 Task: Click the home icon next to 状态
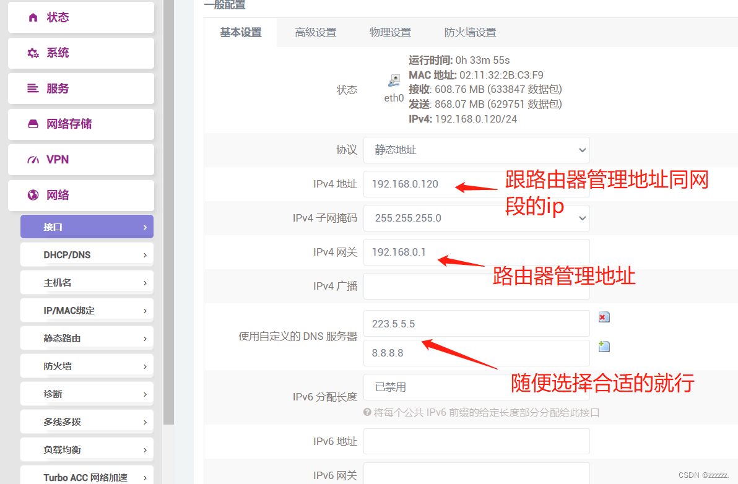tap(33, 17)
